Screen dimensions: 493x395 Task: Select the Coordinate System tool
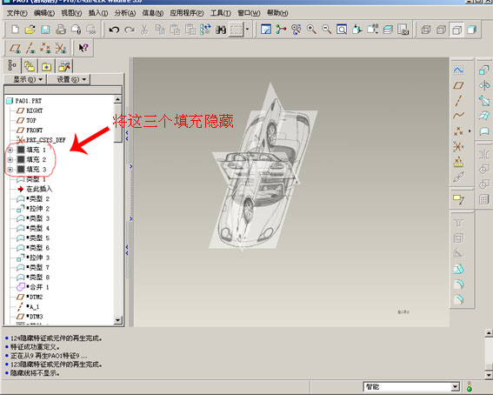(458, 146)
